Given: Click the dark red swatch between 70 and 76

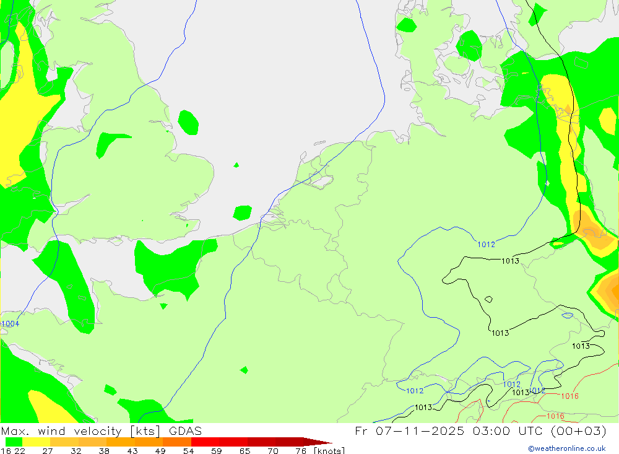Looking at the screenshot, I should coord(289,442).
